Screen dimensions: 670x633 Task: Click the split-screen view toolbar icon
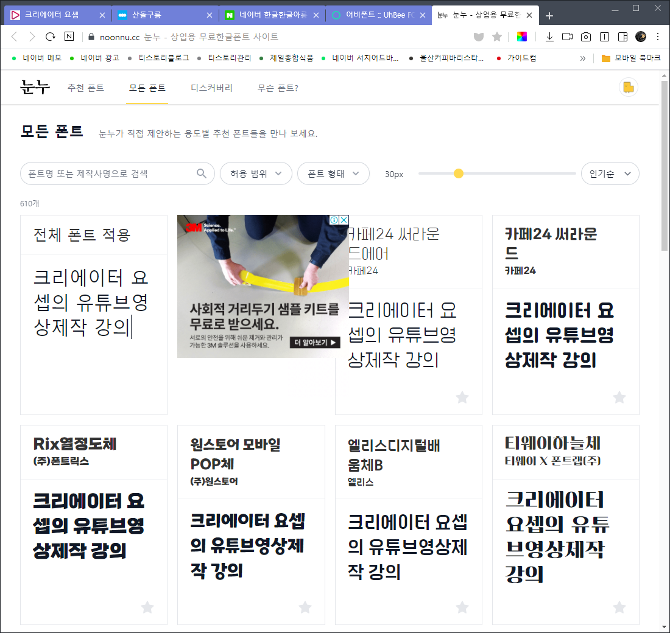click(x=604, y=37)
